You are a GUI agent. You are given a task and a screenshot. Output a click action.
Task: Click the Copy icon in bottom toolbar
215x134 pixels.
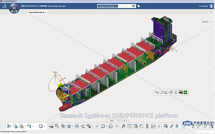15,126
